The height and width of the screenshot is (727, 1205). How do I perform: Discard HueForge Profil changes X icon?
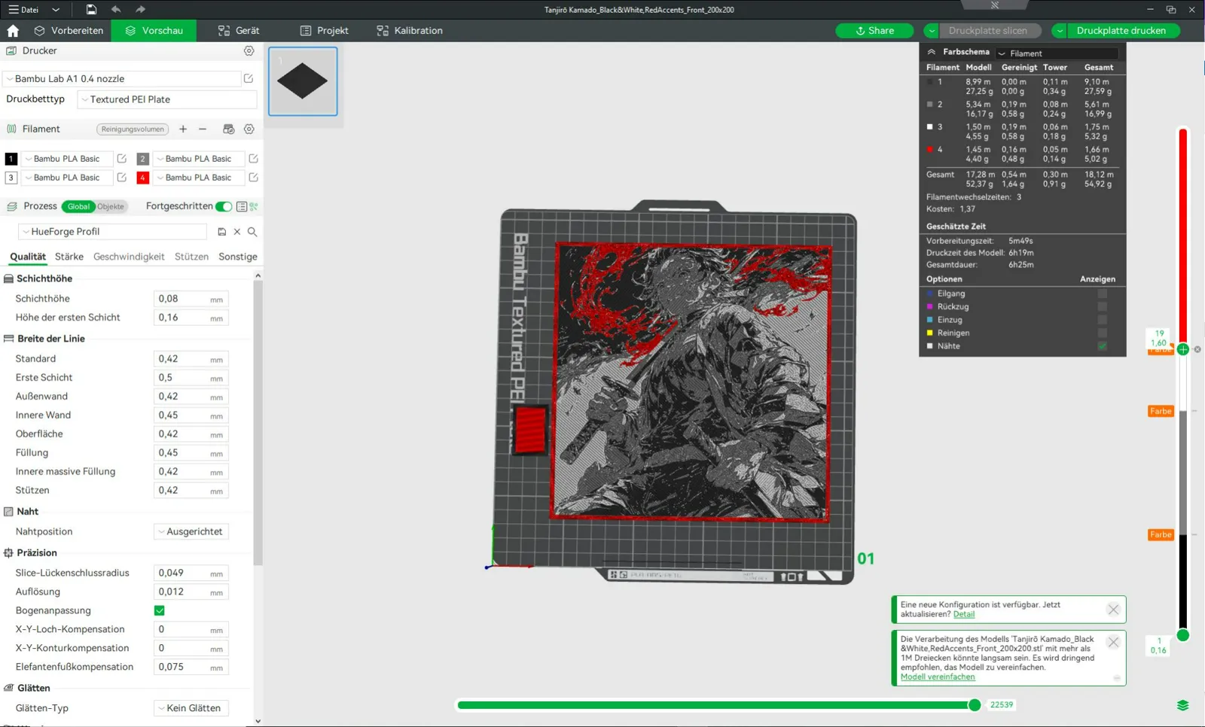coord(237,232)
